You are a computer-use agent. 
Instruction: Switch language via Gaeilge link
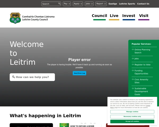point(113,4)
